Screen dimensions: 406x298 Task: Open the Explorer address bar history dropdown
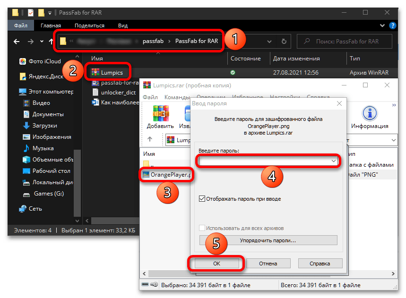[x=270, y=42]
